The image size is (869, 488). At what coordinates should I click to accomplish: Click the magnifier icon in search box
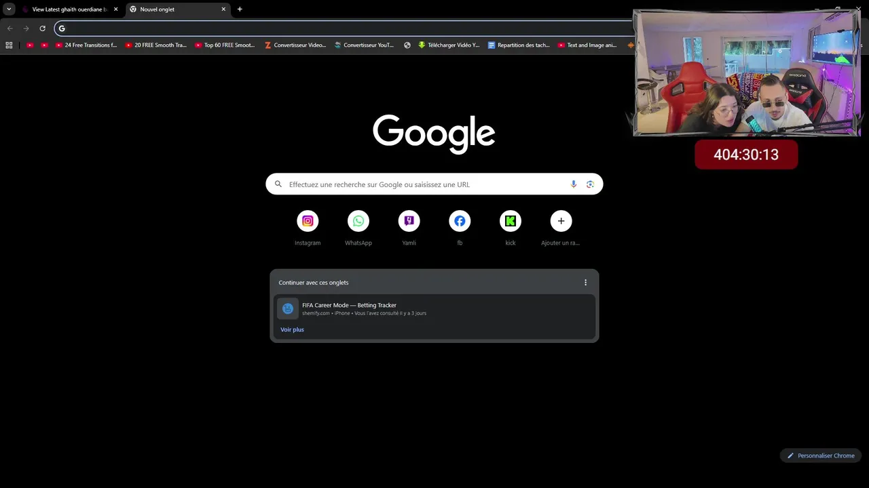(x=278, y=184)
